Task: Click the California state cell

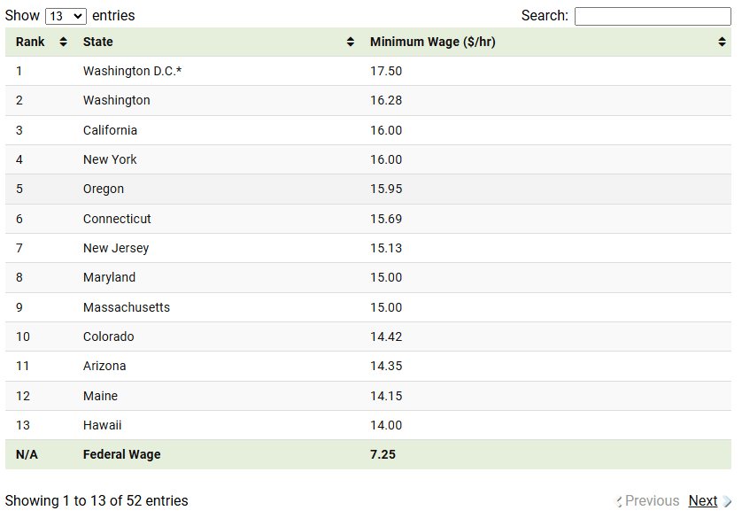Action: point(110,130)
